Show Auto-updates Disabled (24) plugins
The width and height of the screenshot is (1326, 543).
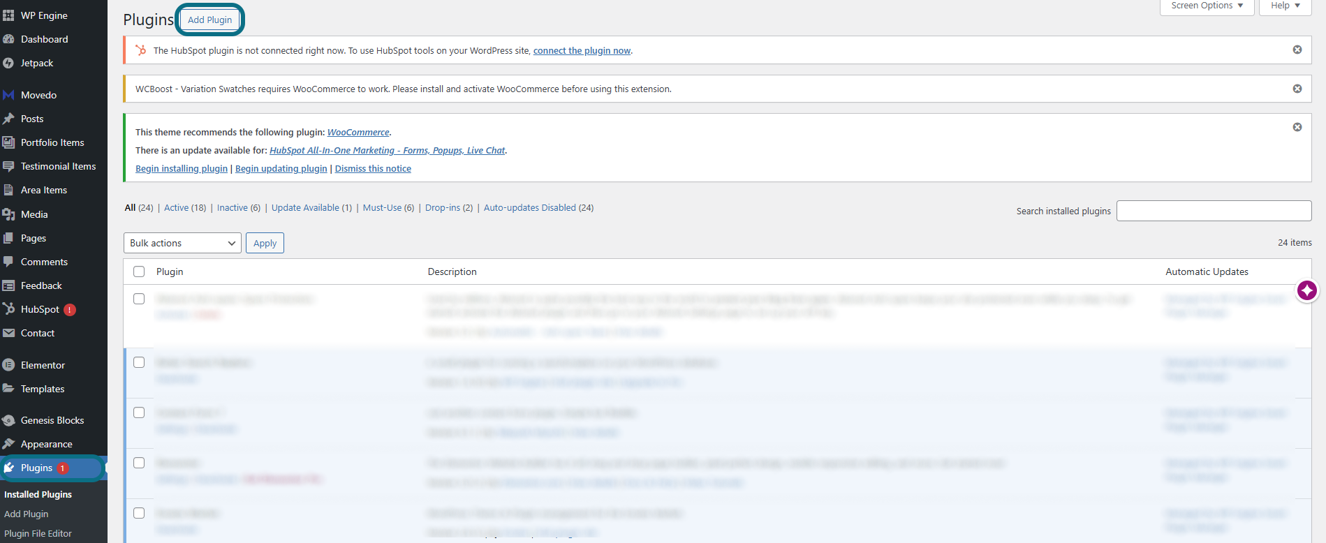point(538,207)
